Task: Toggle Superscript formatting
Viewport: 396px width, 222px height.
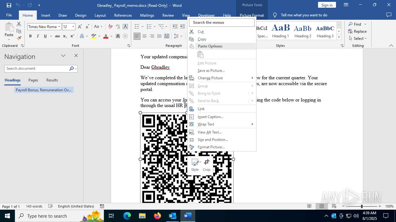Action: click(x=72, y=36)
